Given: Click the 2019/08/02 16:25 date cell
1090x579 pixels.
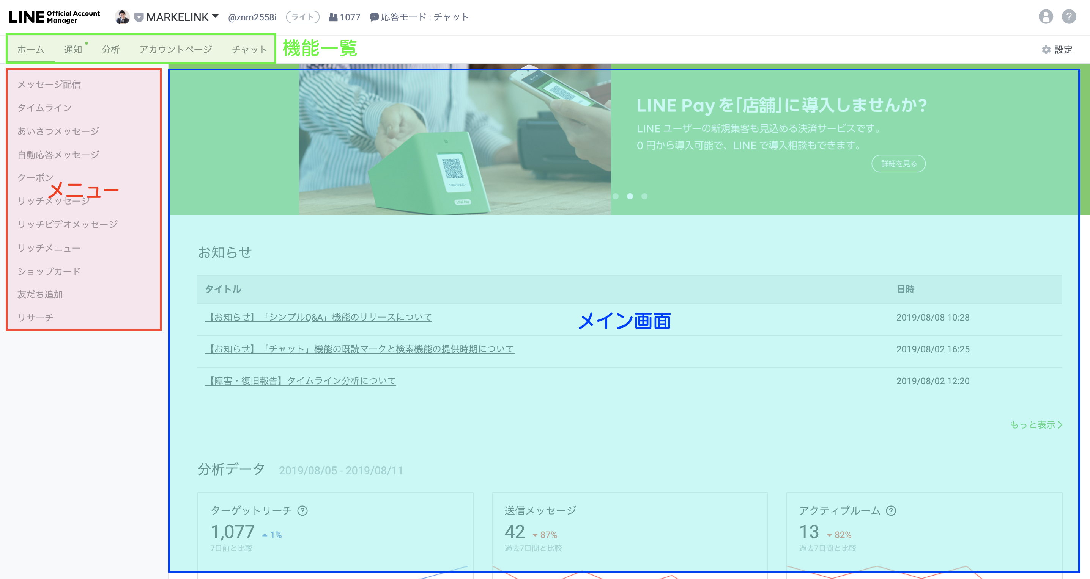Looking at the screenshot, I should [932, 349].
